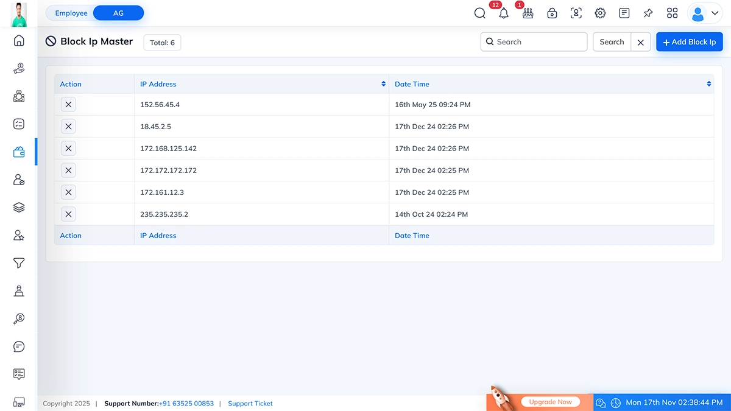Click the Add Block Ip button
This screenshot has height=411, width=731.
689,42
